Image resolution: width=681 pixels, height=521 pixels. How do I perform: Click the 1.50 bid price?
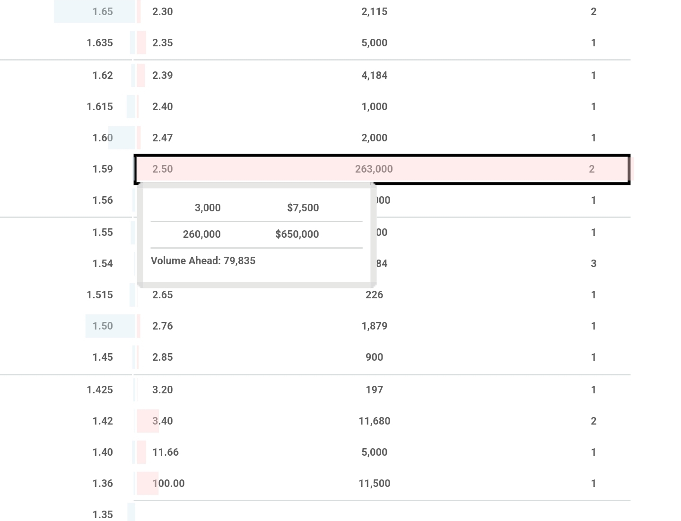pyautogui.click(x=103, y=326)
